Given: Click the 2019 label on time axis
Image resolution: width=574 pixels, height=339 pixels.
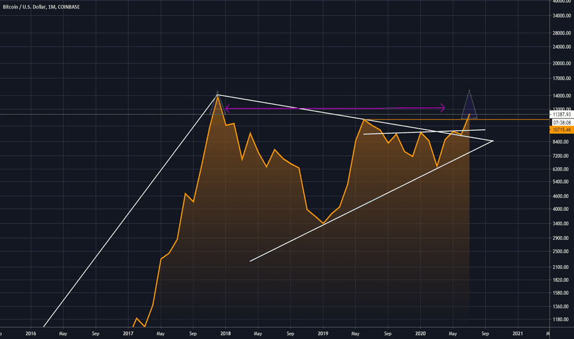Looking at the screenshot, I should pyautogui.click(x=323, y=333).
